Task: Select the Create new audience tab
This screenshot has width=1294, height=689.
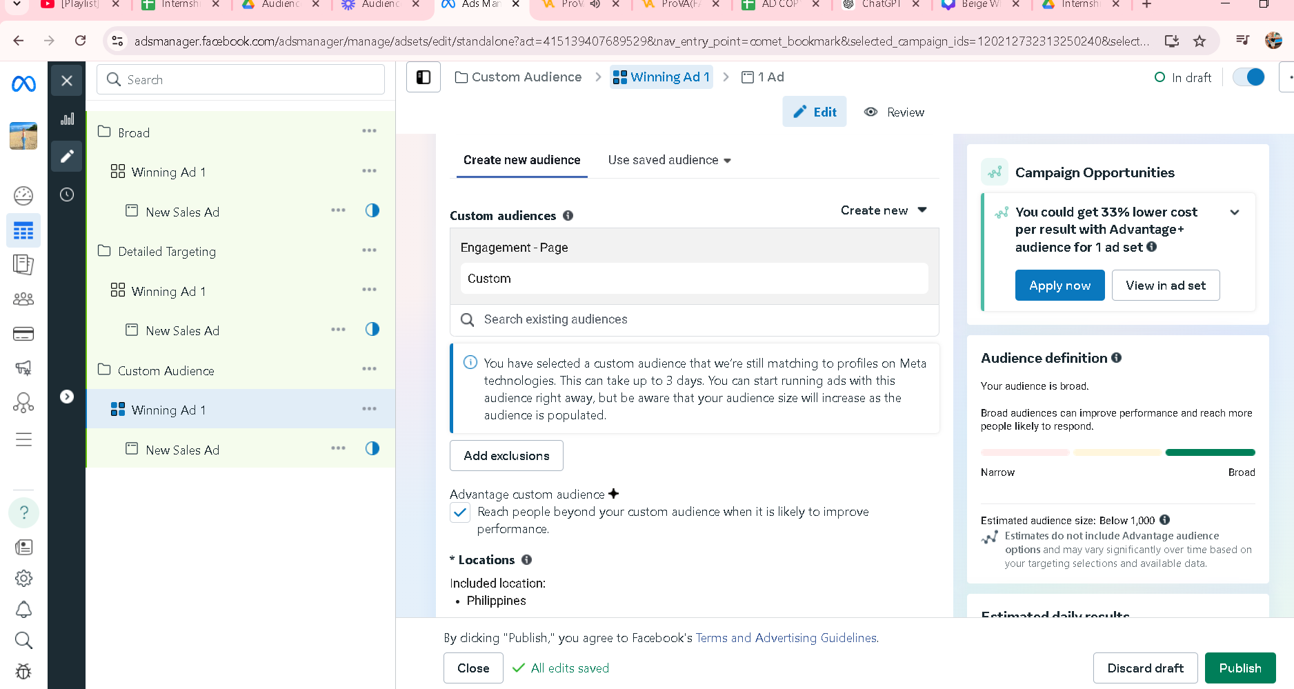Action: (522, 160)
